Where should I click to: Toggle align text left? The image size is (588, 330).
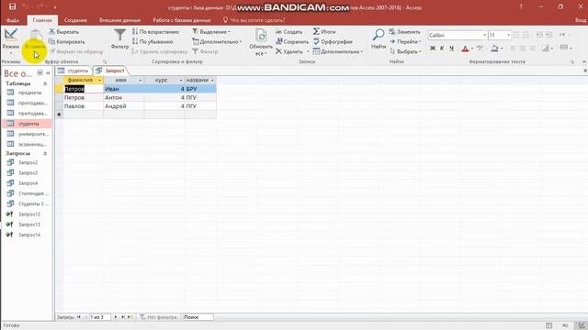(513, 48)
